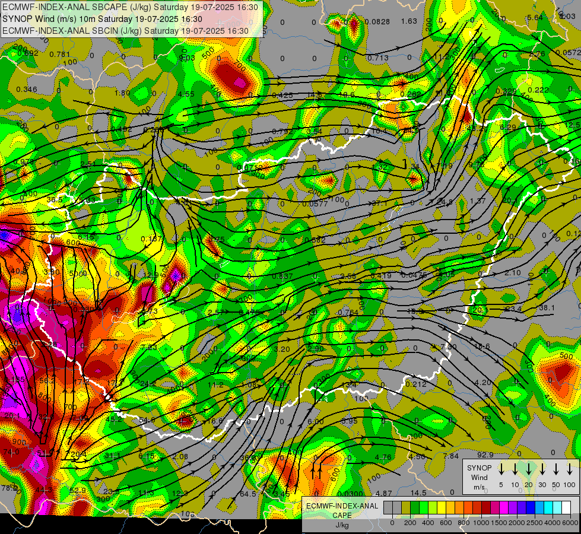
Task: Click the 0.713 value on the map
Action: point(378,58)
